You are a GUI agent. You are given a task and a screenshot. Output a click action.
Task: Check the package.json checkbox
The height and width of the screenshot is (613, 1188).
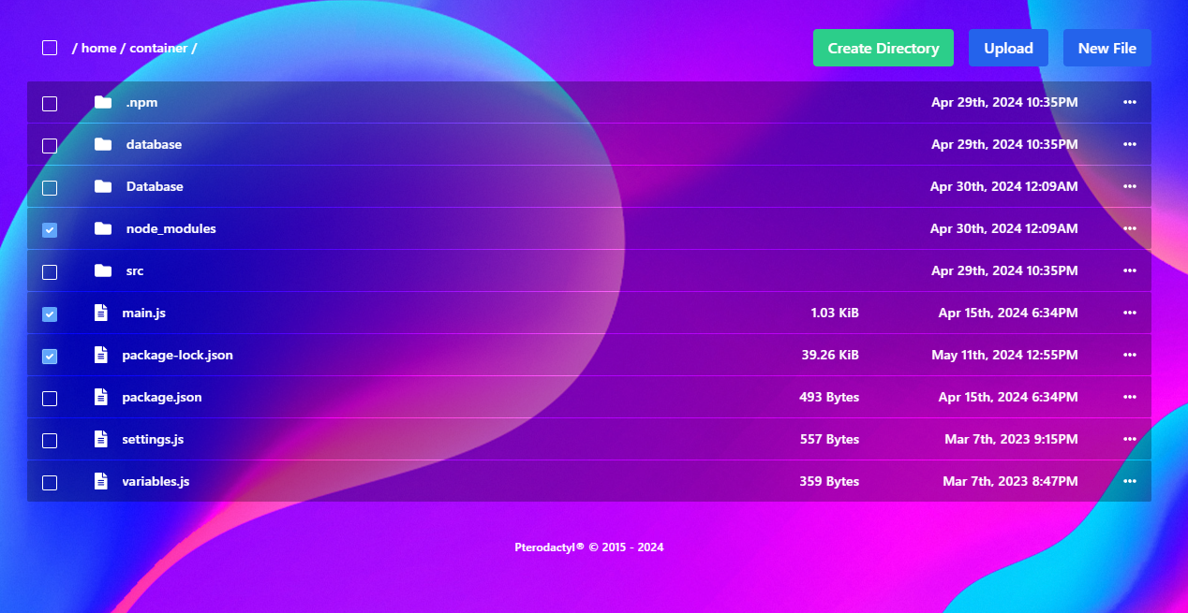point(50,399)
